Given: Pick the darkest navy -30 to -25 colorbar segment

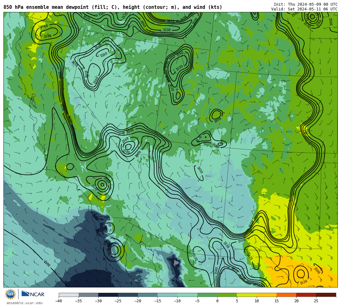Looking at the screenshot, I should click(108, 295).
